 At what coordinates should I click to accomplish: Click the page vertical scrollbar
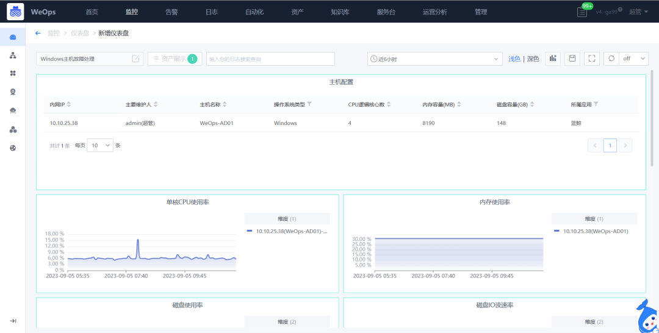pos(652,118)
